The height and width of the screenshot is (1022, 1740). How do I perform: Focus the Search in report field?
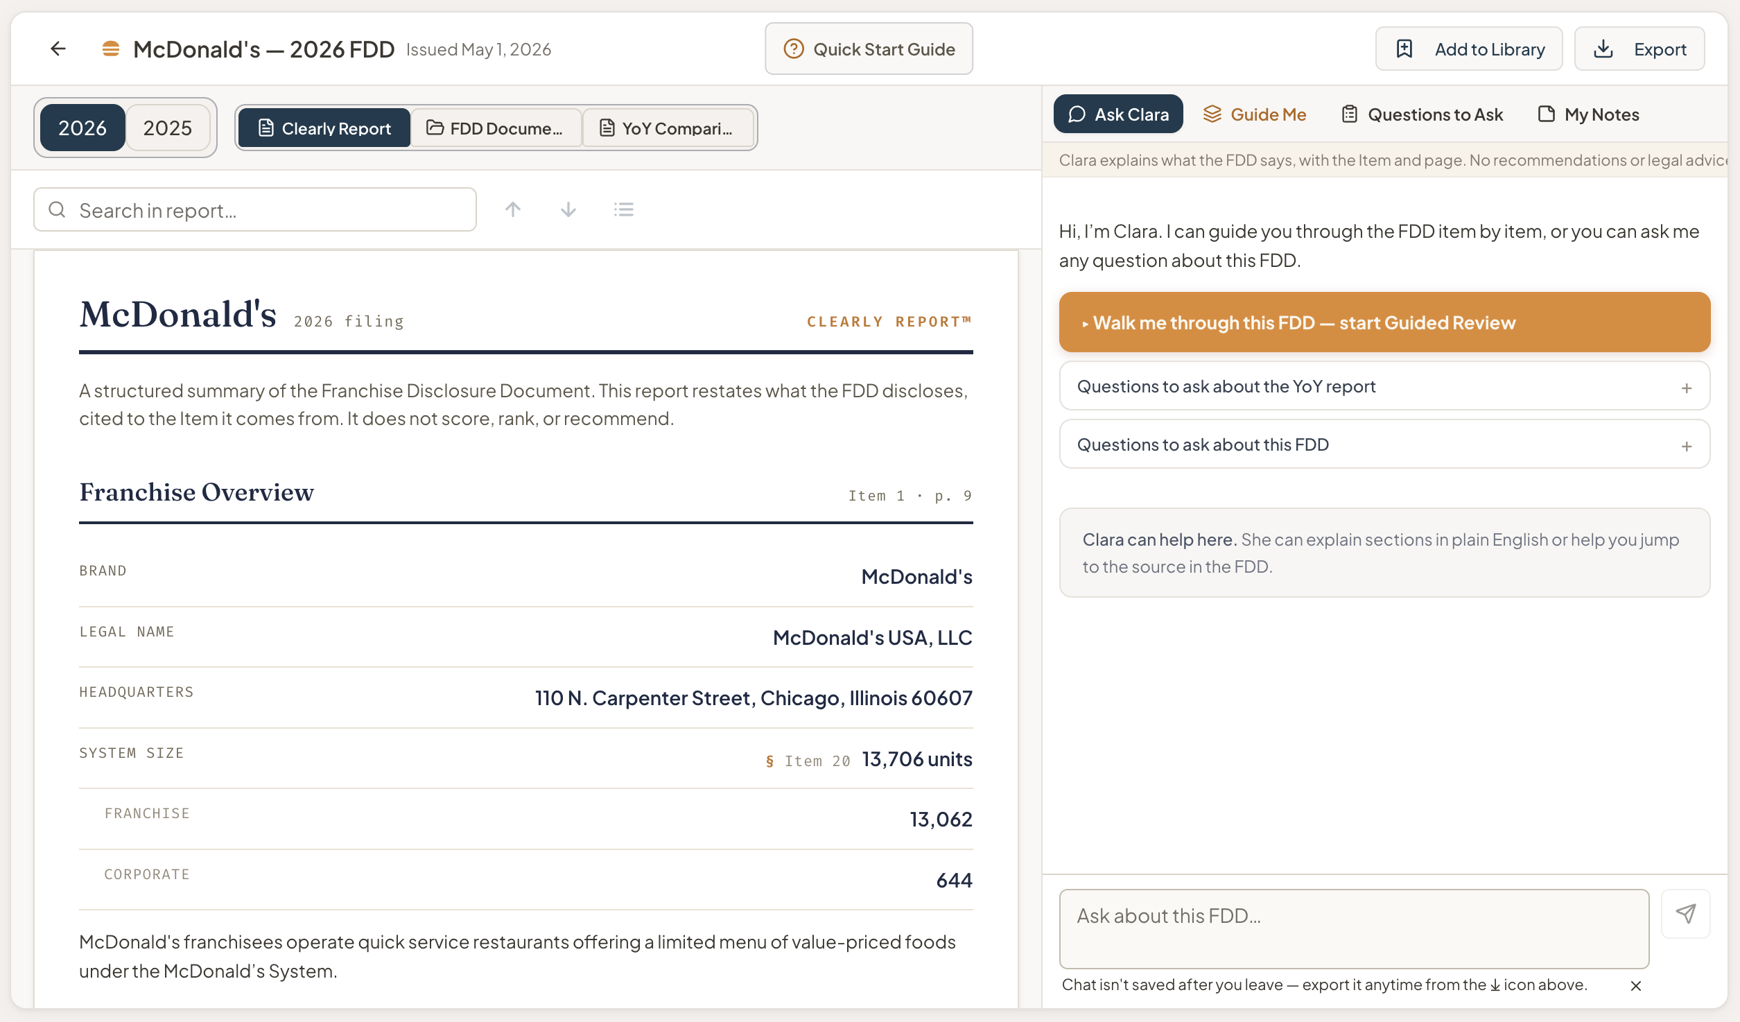click(x=255, y=209)
